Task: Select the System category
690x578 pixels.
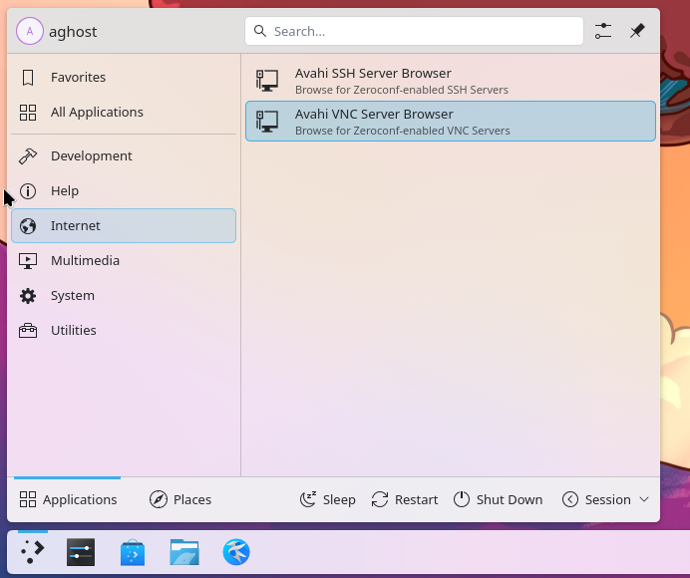Action: 124,296
